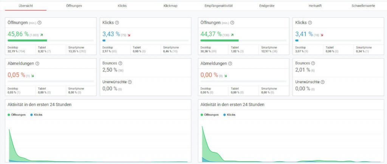The height and width of the screenshot is (164, 387).
Task: Click the 44,37 % opening rate progress bar
Action: click(244, 40)
